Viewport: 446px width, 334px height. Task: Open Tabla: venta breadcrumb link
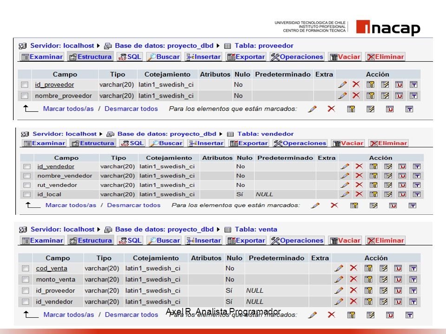[x=256, y=230]
